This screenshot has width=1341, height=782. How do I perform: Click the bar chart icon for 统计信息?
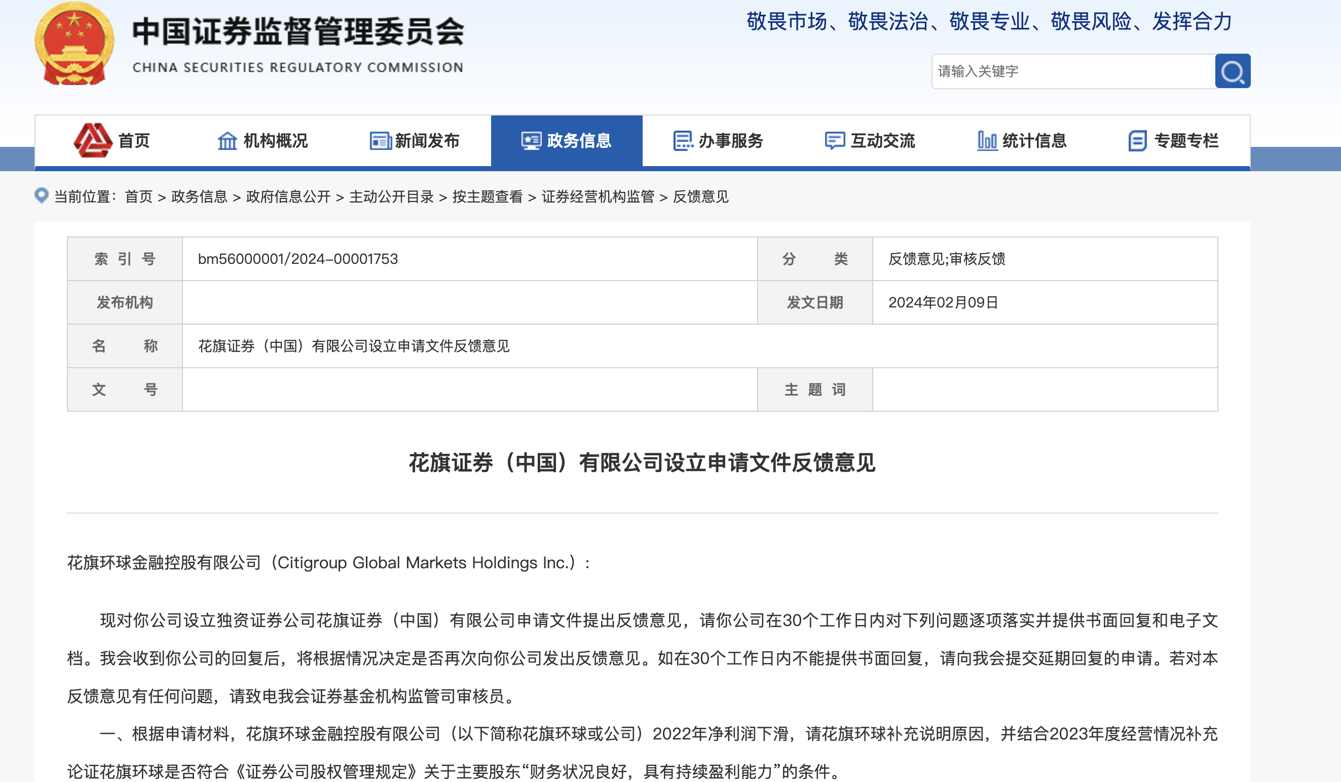988,140
